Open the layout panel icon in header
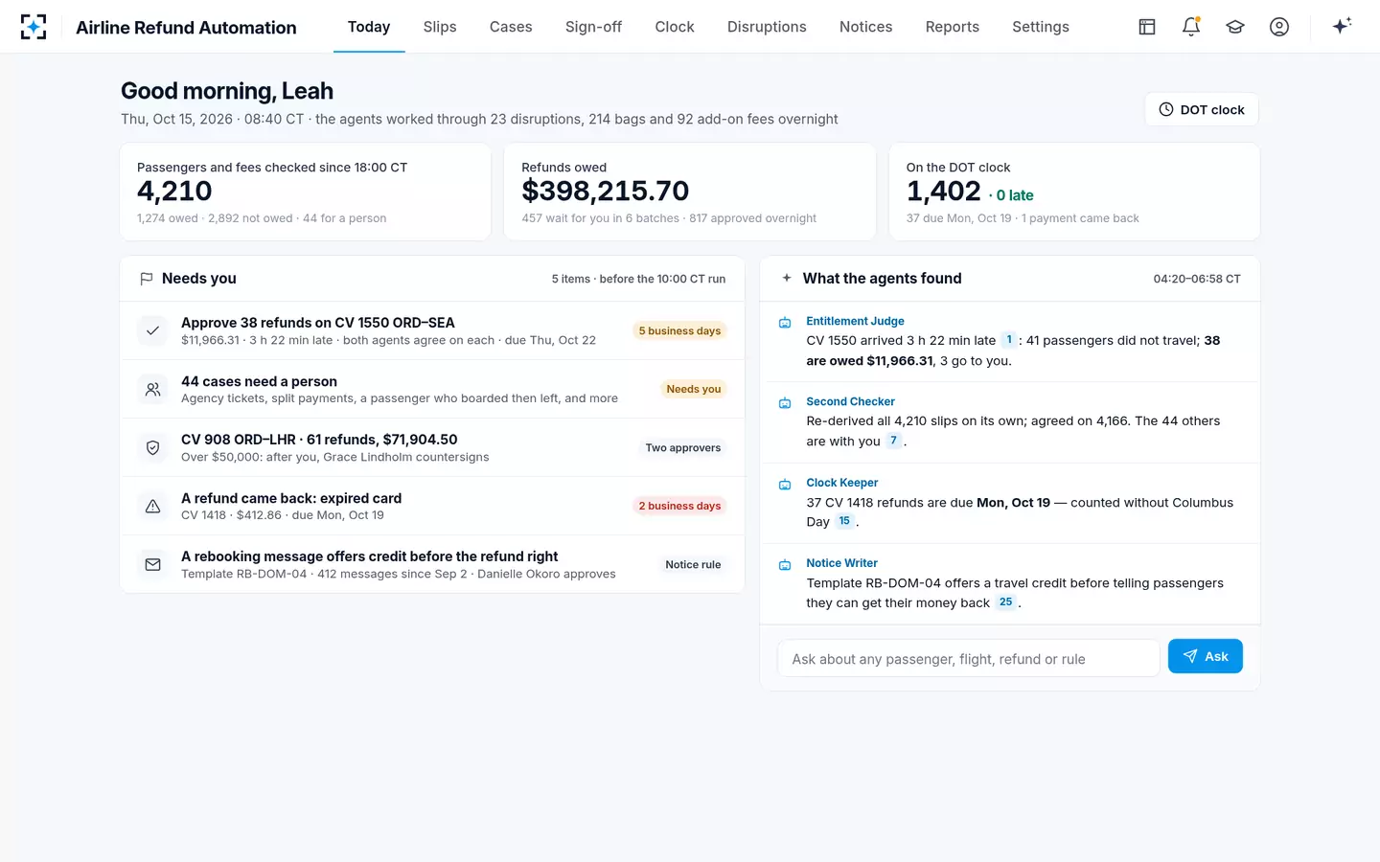 pos(1147,27)
